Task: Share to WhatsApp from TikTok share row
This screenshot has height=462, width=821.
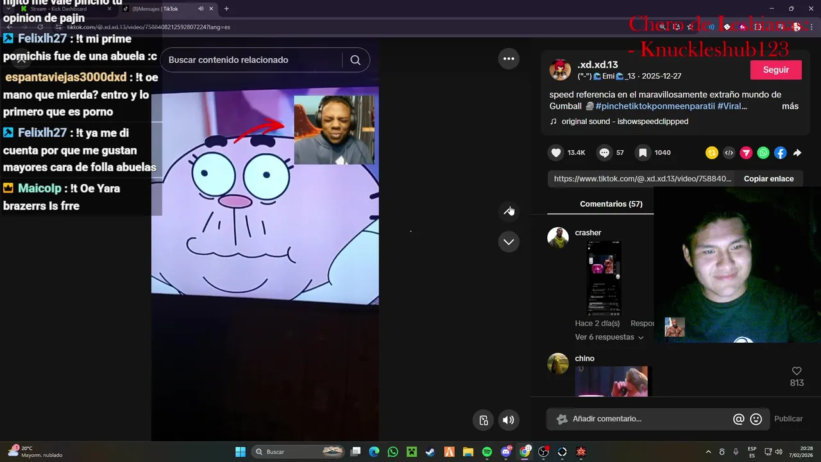Action: [763, 153]
